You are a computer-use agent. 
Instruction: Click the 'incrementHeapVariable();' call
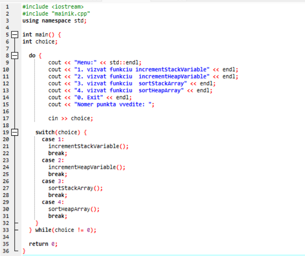click(87, 167)
